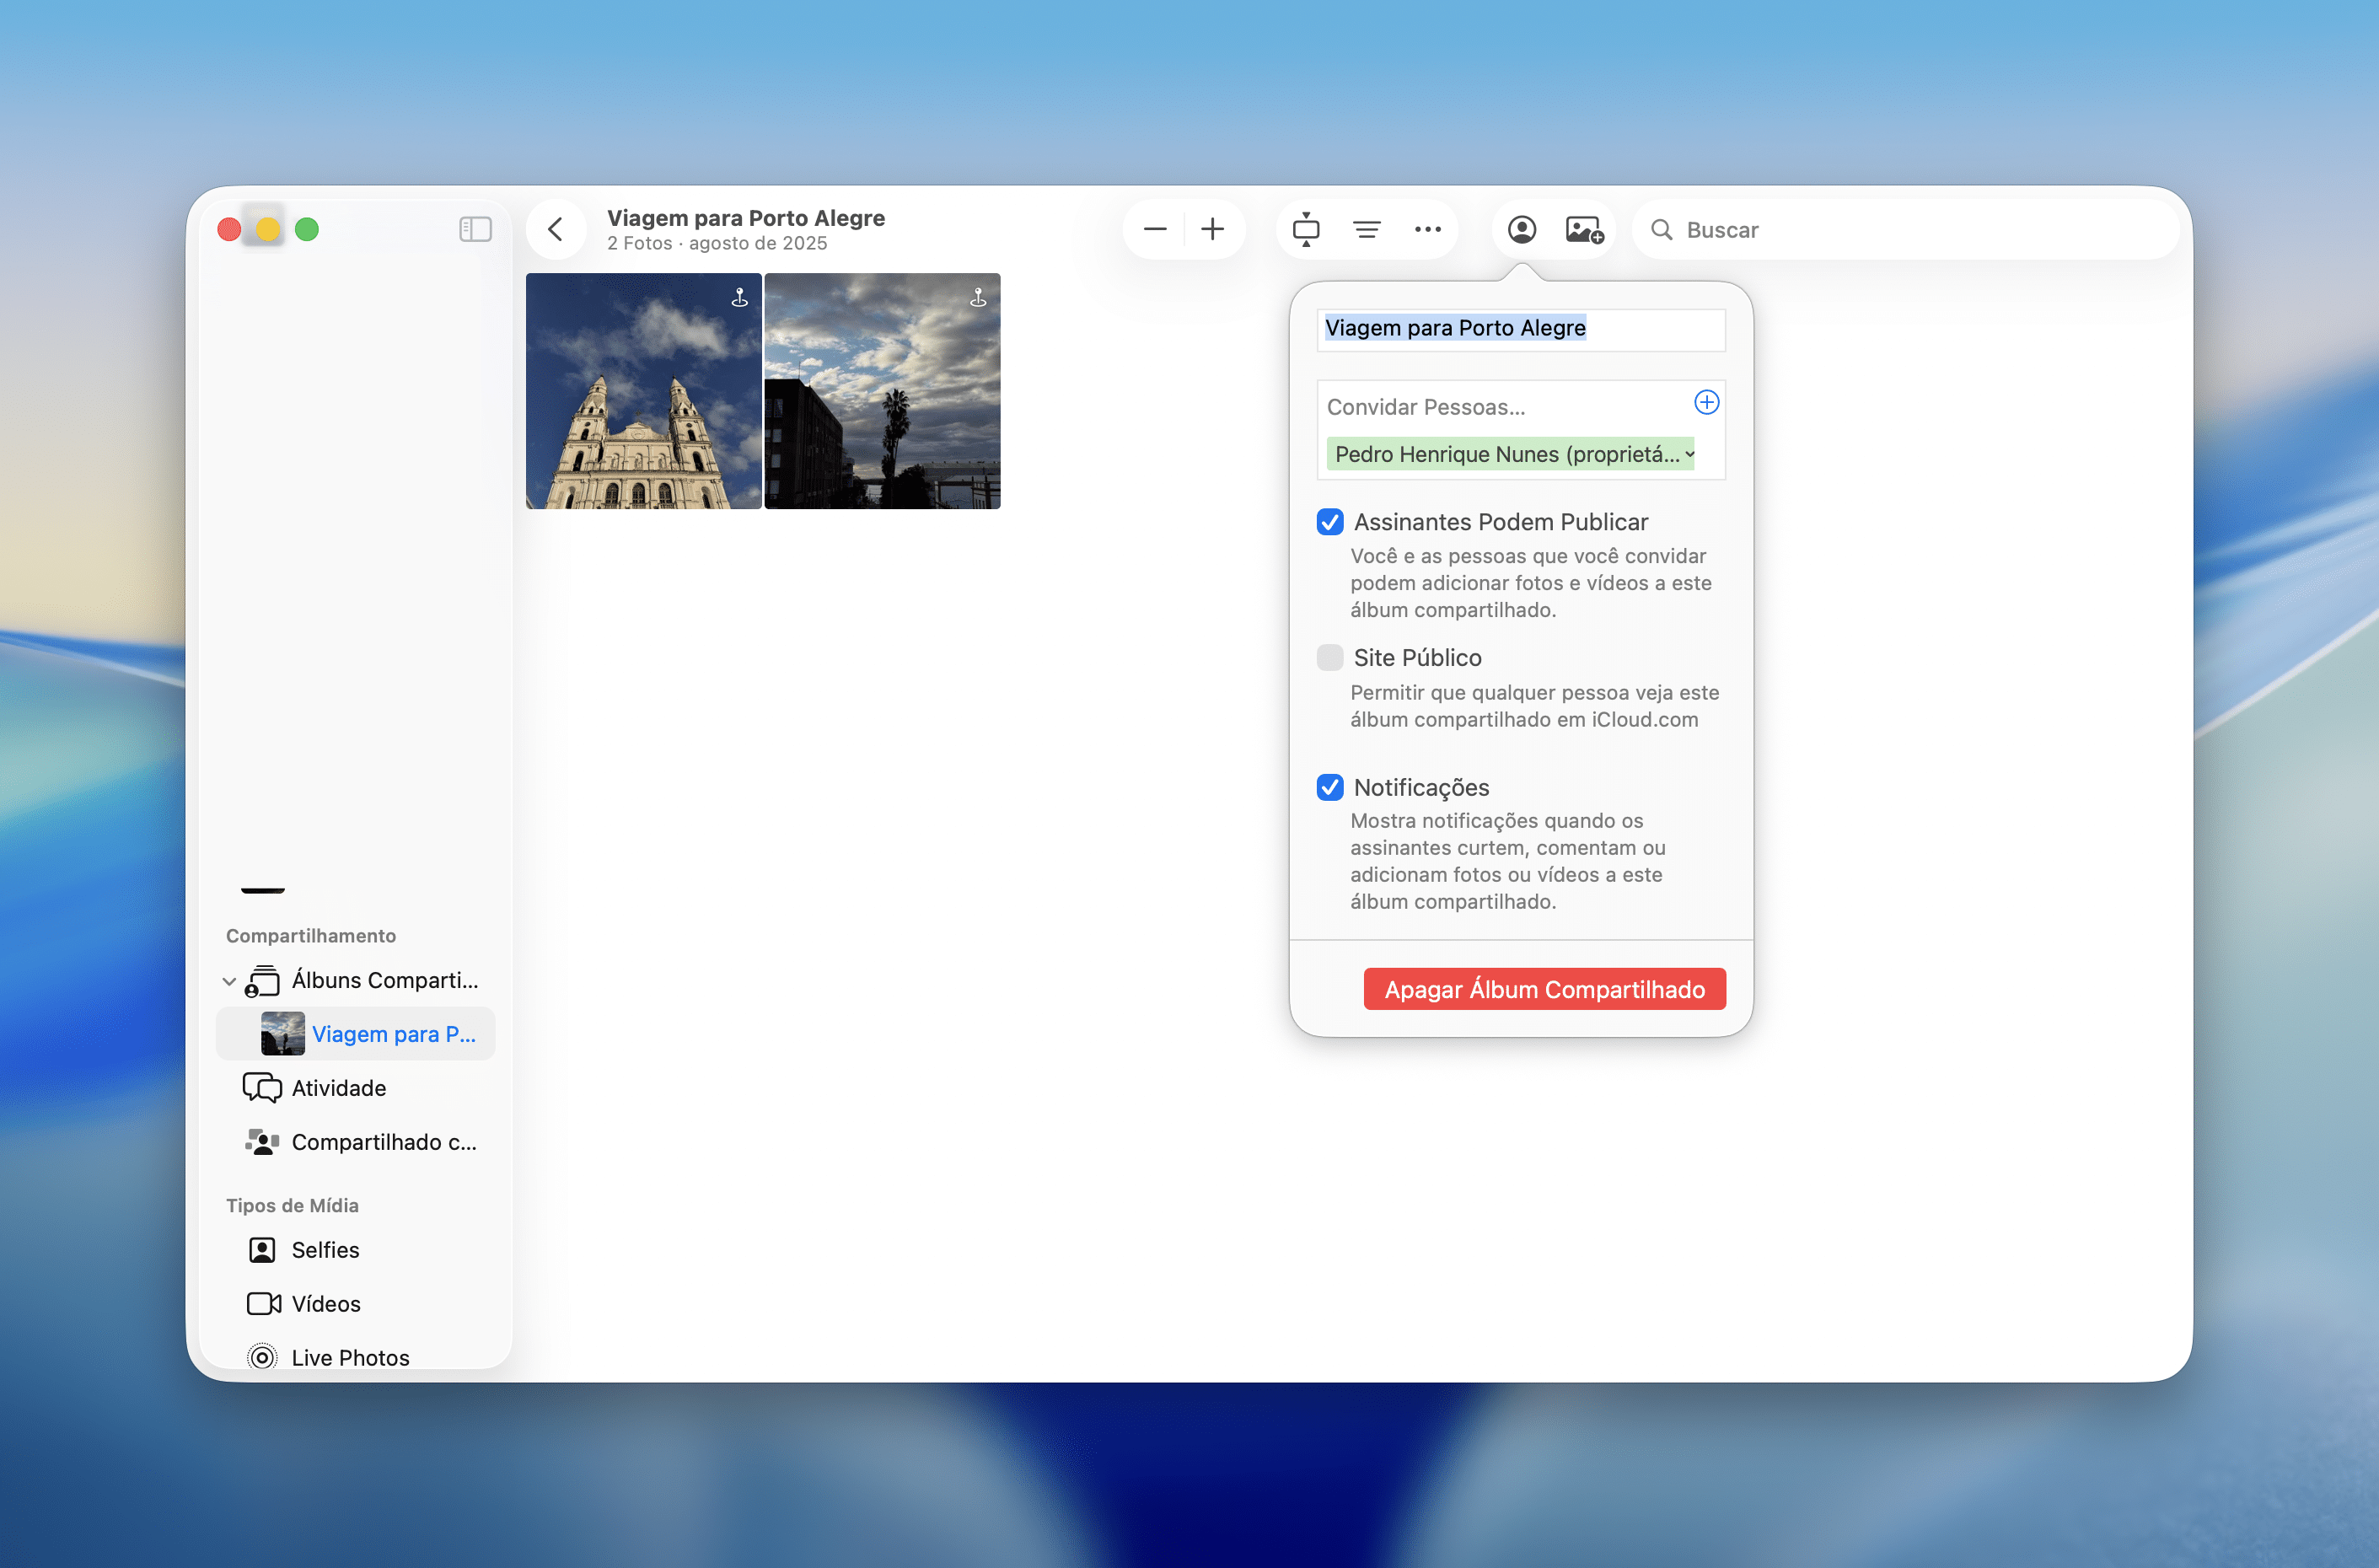Screen dimensions: 2379x1568
Task: Enable the Site Público checkbox
Action: tap(1330, 657)
